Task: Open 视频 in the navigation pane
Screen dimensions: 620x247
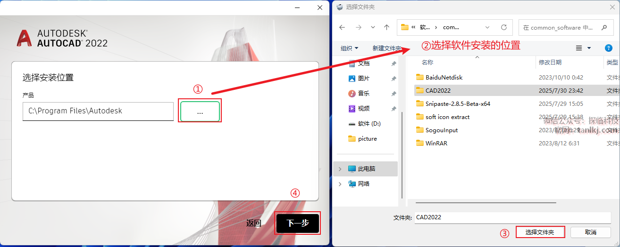Action: (x=364, y=108)
